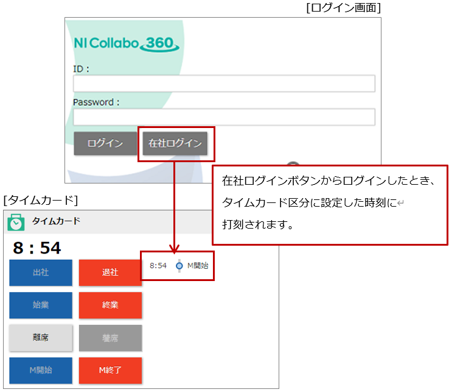
Task: Punch out with the 退社 button
Action: (110, 273)
